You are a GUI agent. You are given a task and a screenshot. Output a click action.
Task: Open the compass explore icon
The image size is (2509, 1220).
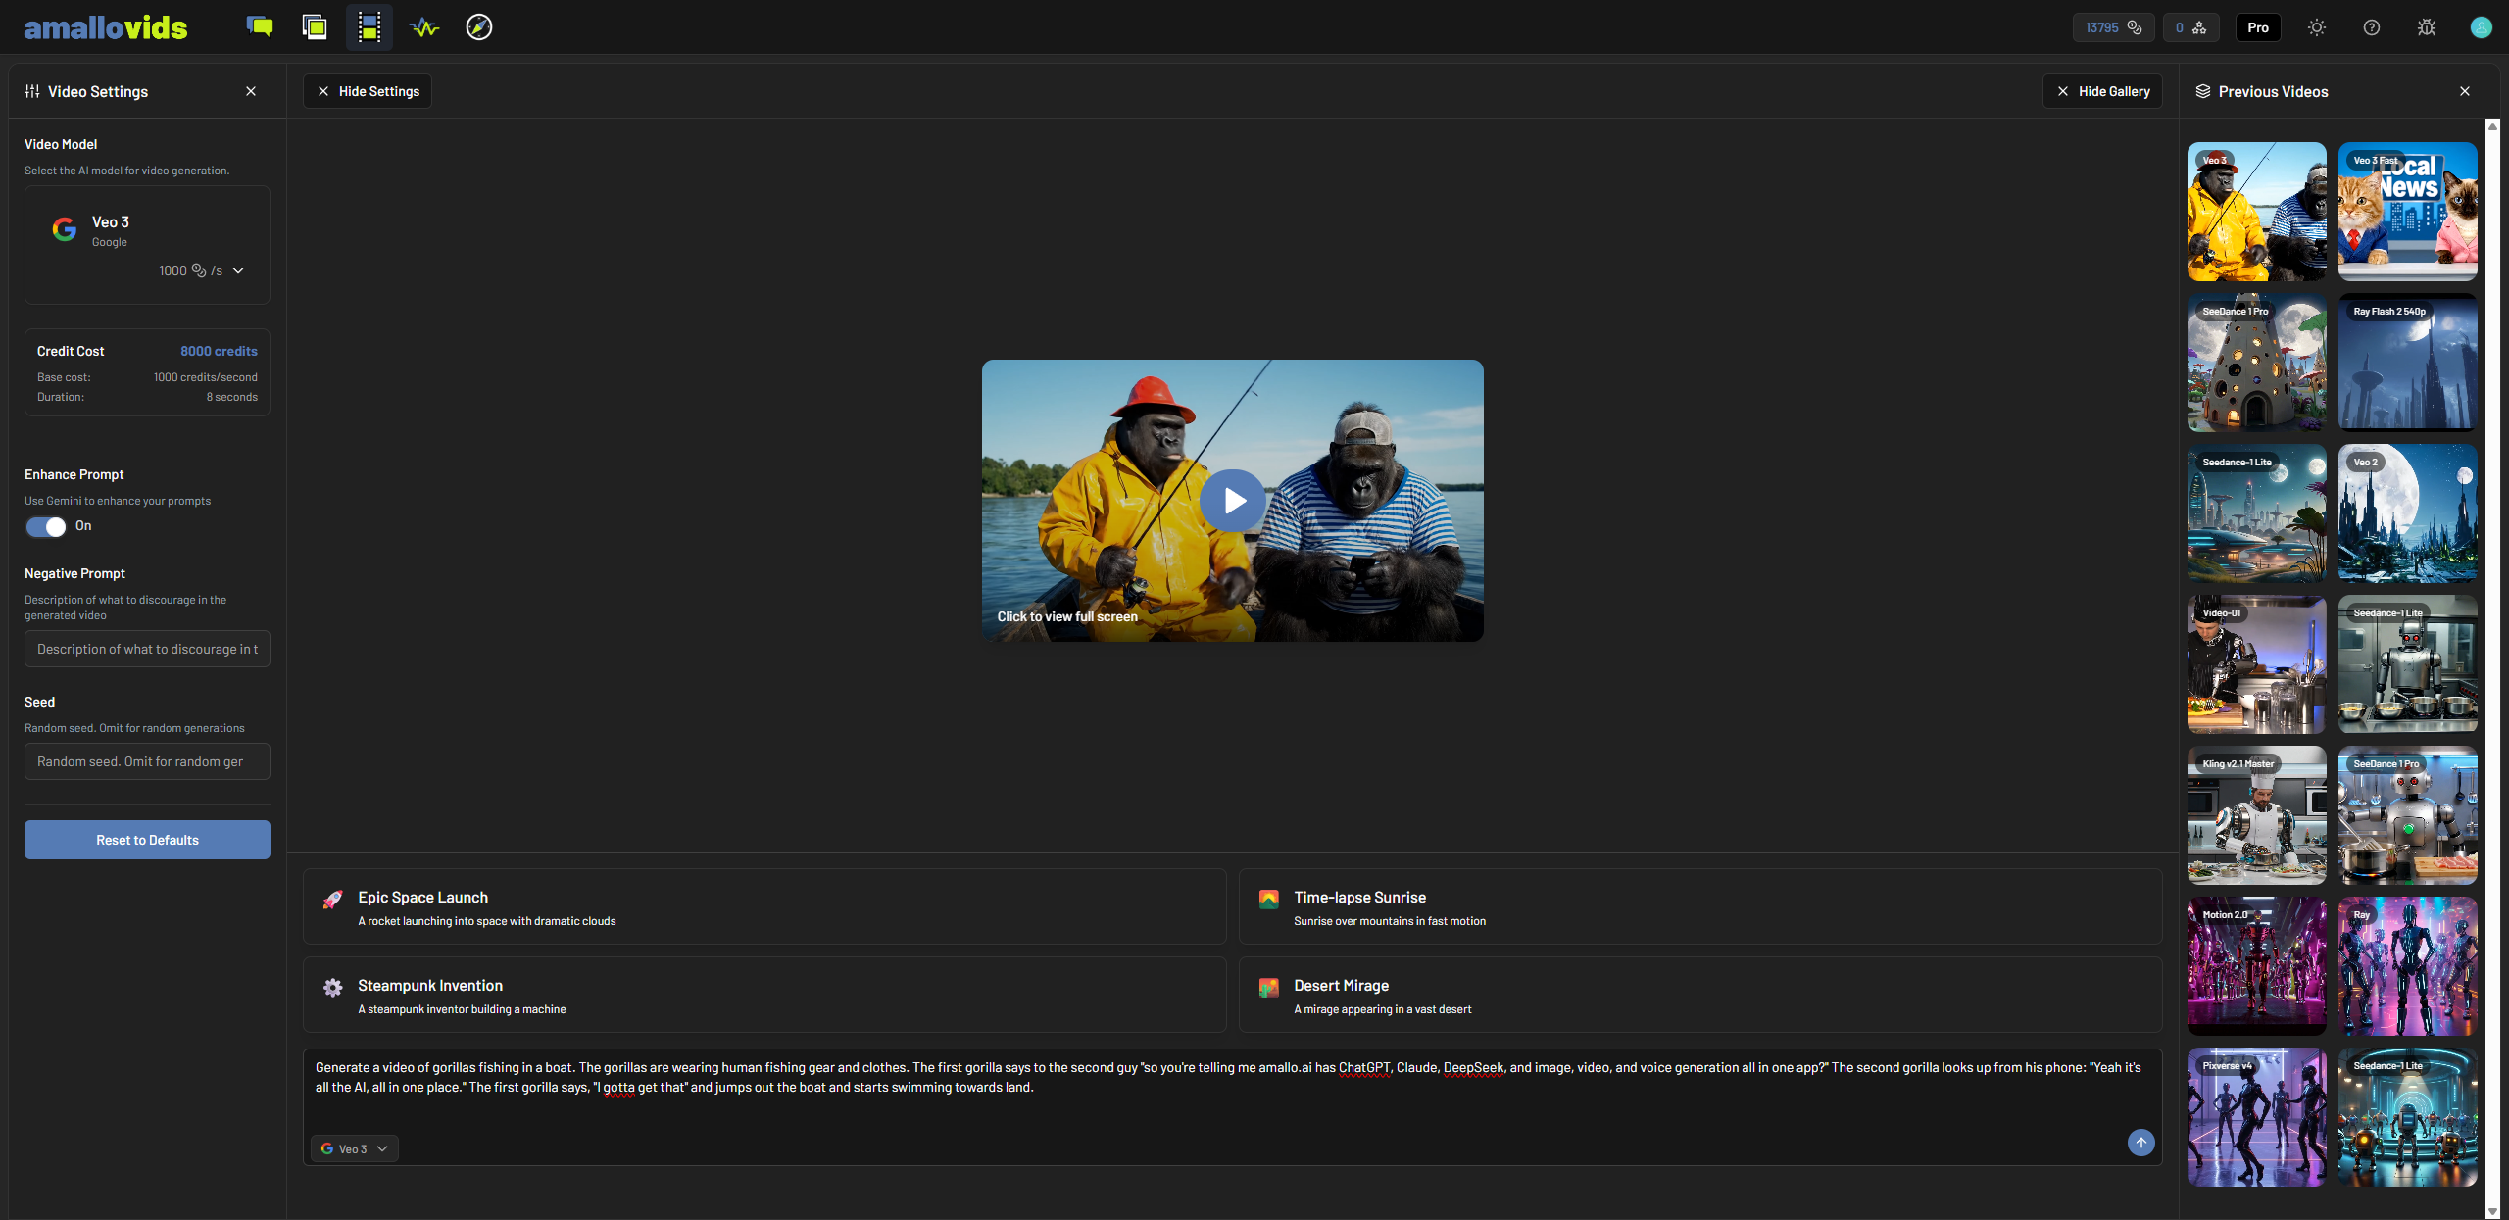(479, 27)
